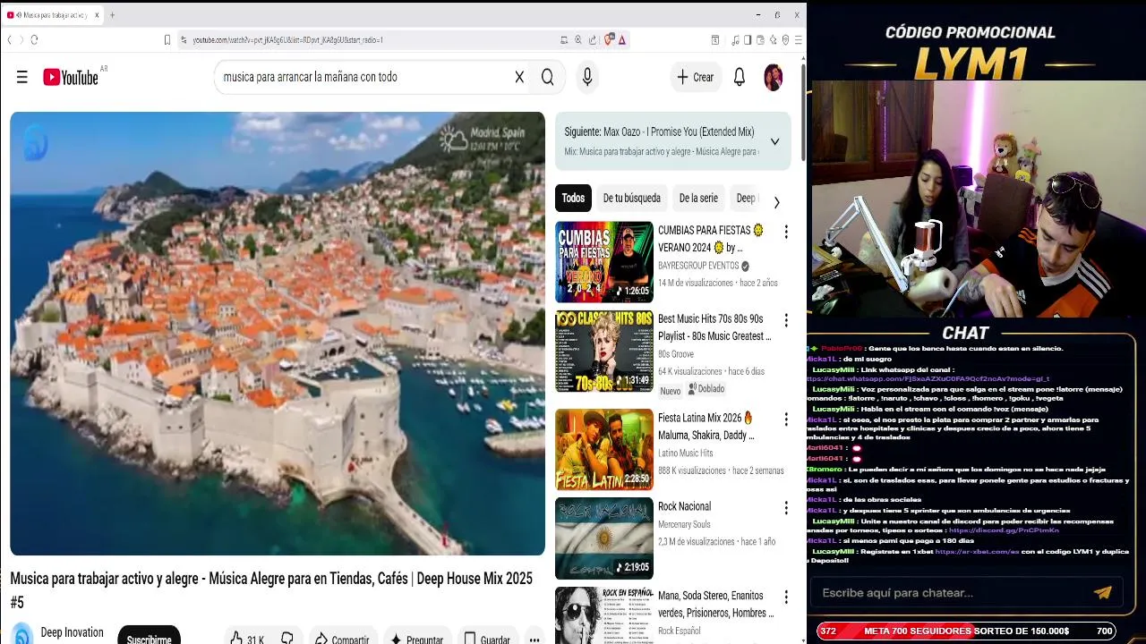
Task: Select the Todos filter chip
Action: (x=573, y=199)
